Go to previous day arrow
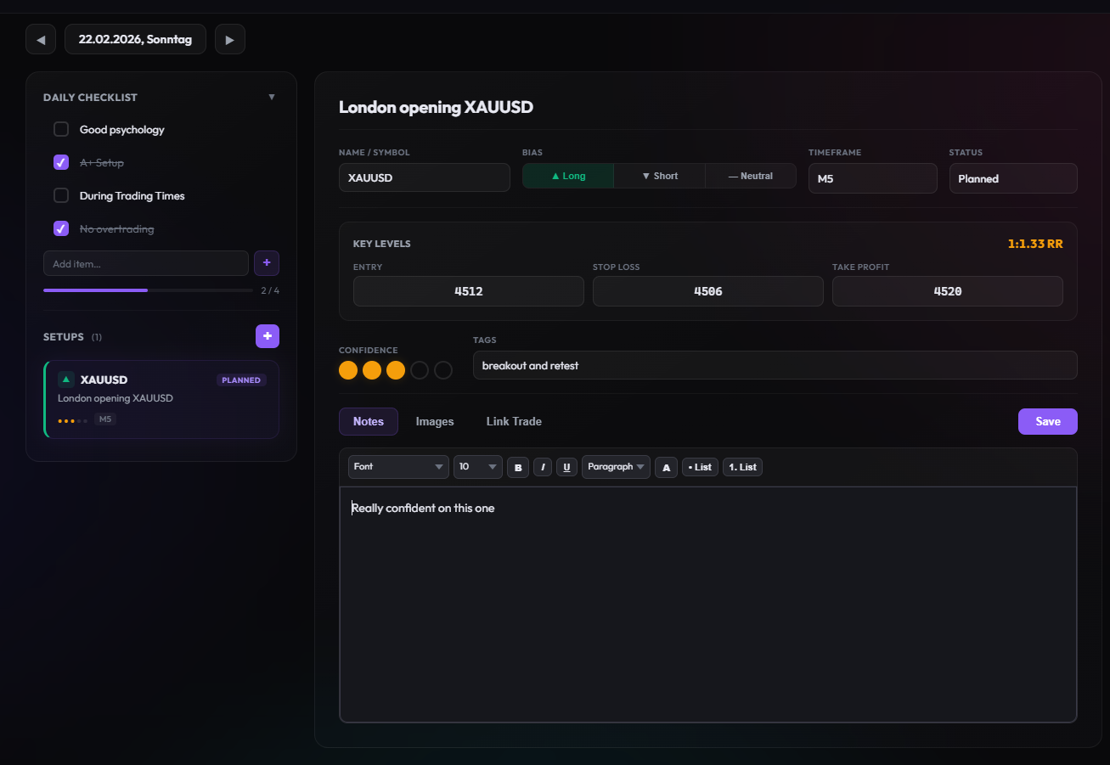The width and height of the screenshot is (1110, 765). 41,40
